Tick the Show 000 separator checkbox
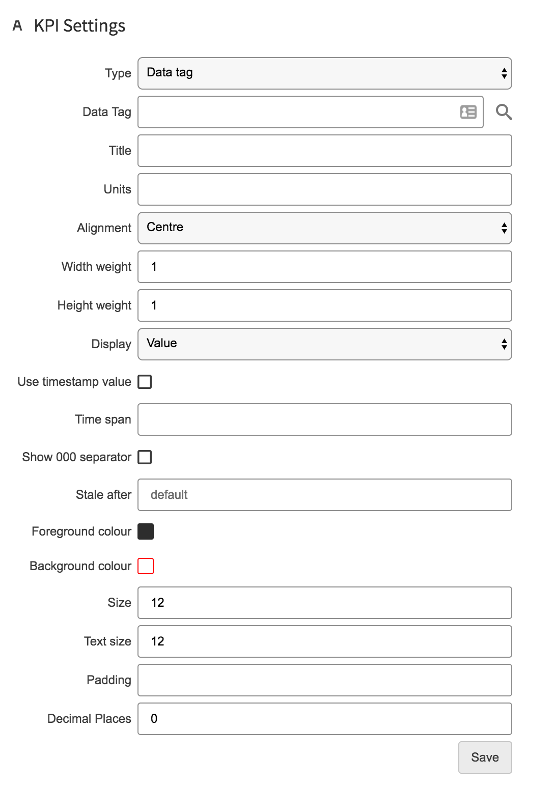Viewport: 554px width, 786px height. click(x=145, y=457)
